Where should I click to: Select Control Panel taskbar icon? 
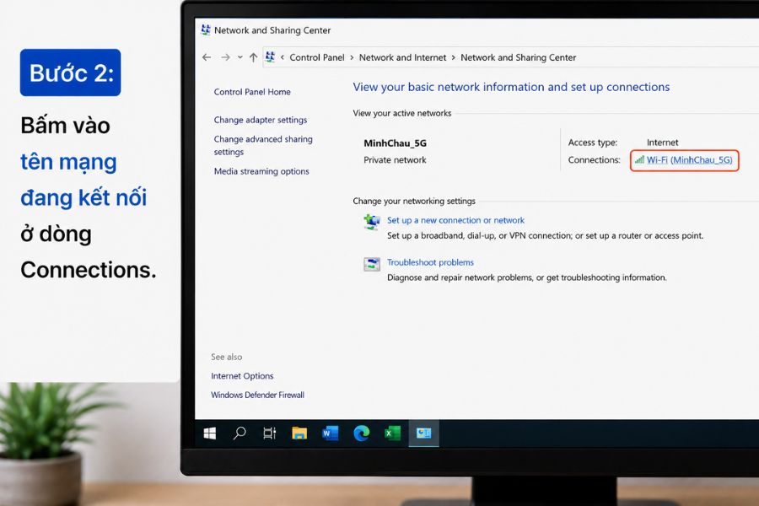(x=423, y=433)
